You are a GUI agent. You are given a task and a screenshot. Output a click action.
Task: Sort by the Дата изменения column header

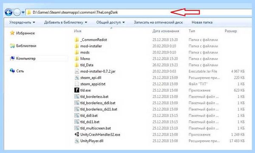click(x=166, y=31)
